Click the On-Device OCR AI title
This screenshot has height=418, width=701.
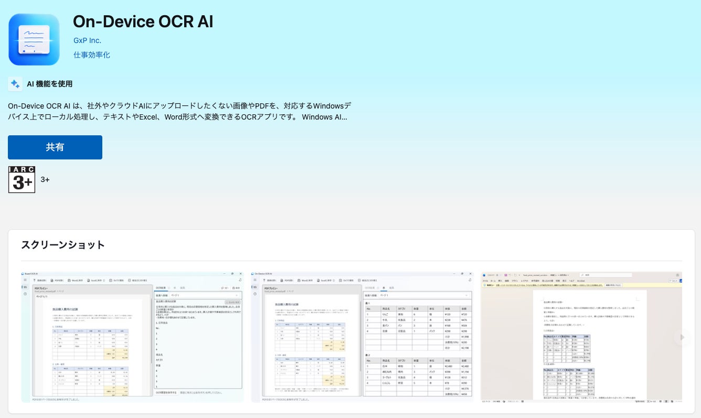tap(143, 22)
